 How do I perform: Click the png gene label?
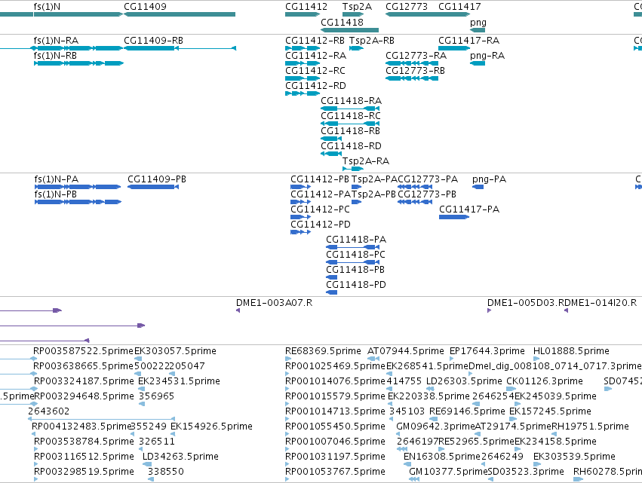(478, 22)
